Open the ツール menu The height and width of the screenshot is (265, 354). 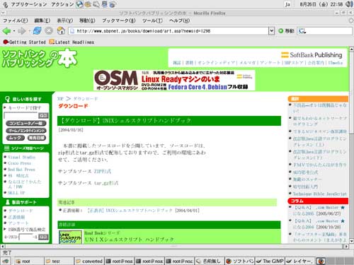[152, 20]
